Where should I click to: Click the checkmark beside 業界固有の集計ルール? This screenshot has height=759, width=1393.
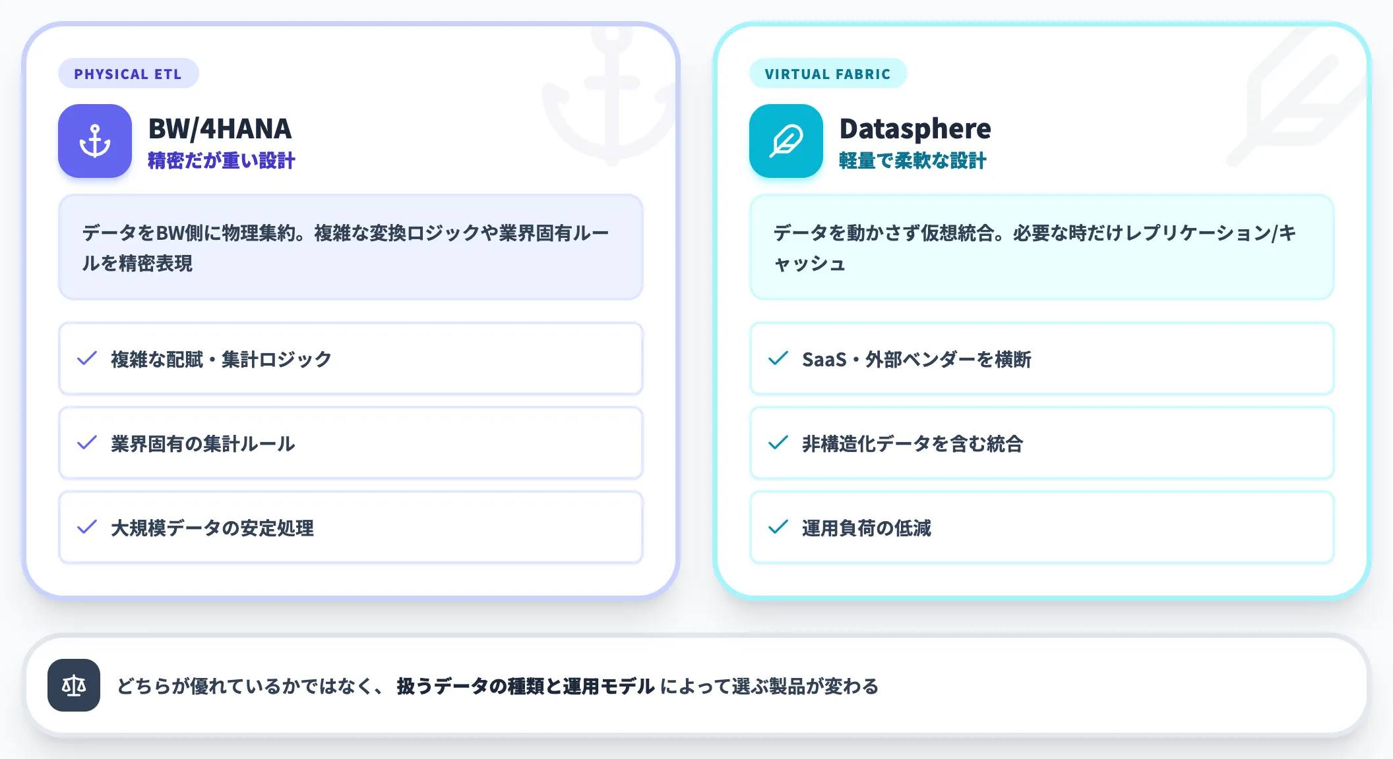click(x=87, y=443)
